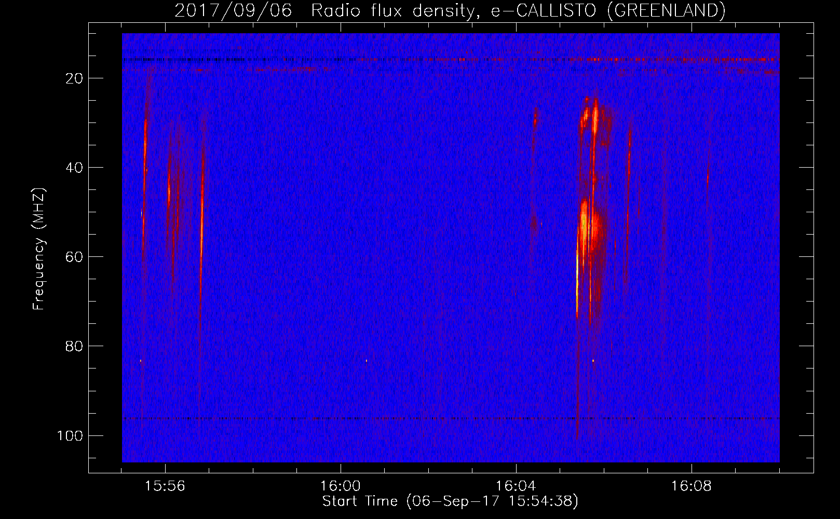This screenshot has width=840, height=519.
Task: Click the 15:56 time tick label
Action: click(165, 486)
